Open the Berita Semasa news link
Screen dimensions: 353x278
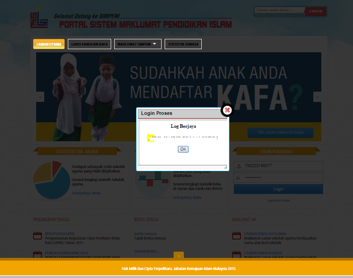[x=145, y=234]
